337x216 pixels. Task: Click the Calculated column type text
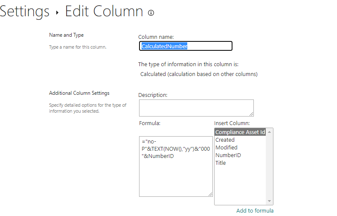(199, 74)
